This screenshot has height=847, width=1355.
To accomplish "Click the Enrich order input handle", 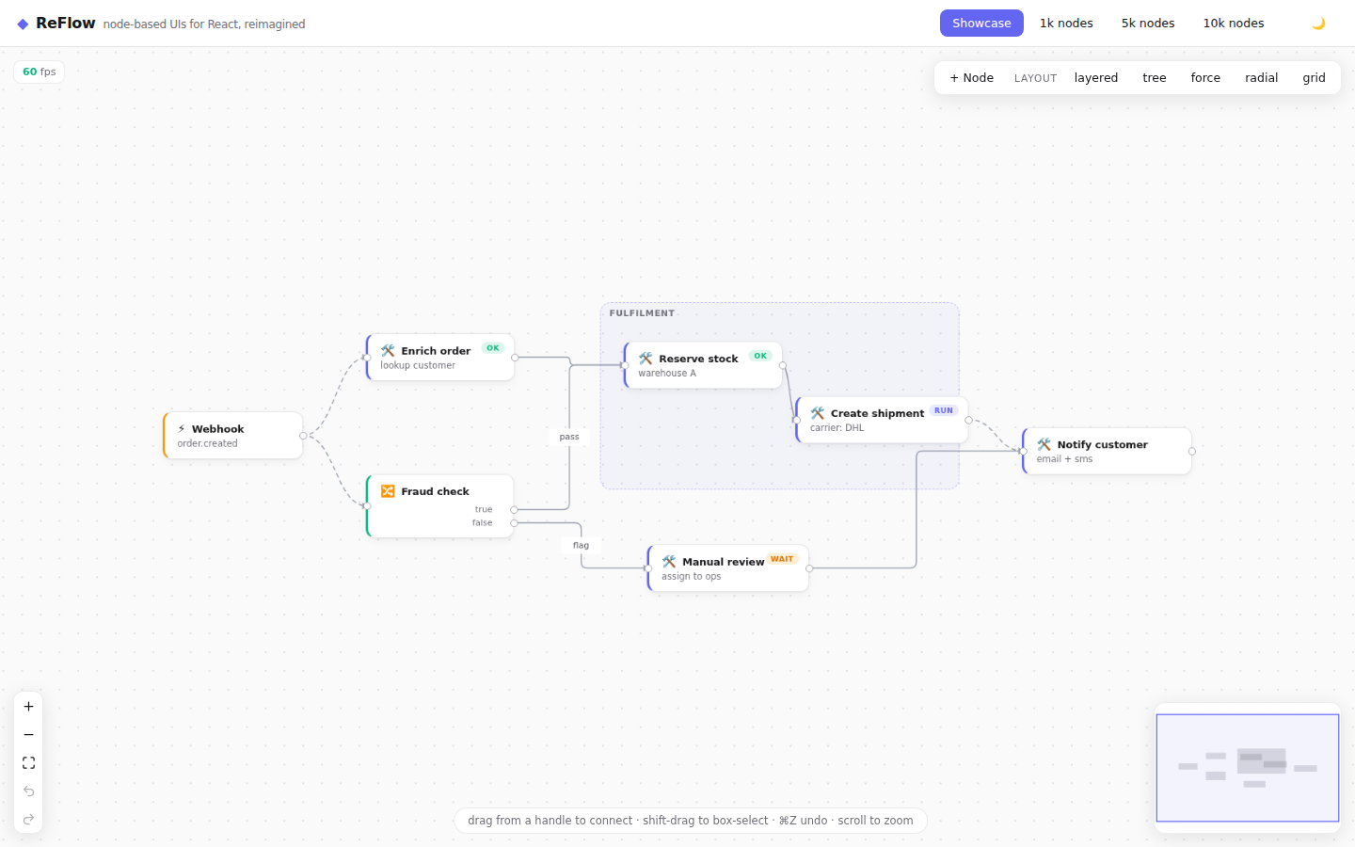I will coord(367,358).
